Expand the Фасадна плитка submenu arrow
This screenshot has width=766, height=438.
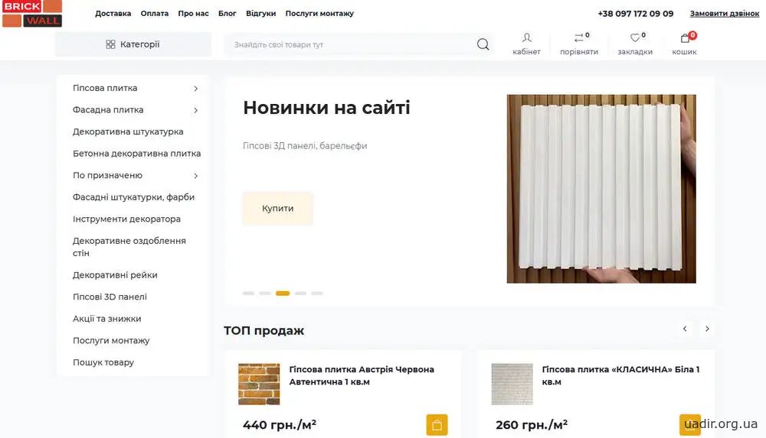click(x=195, y=110)
